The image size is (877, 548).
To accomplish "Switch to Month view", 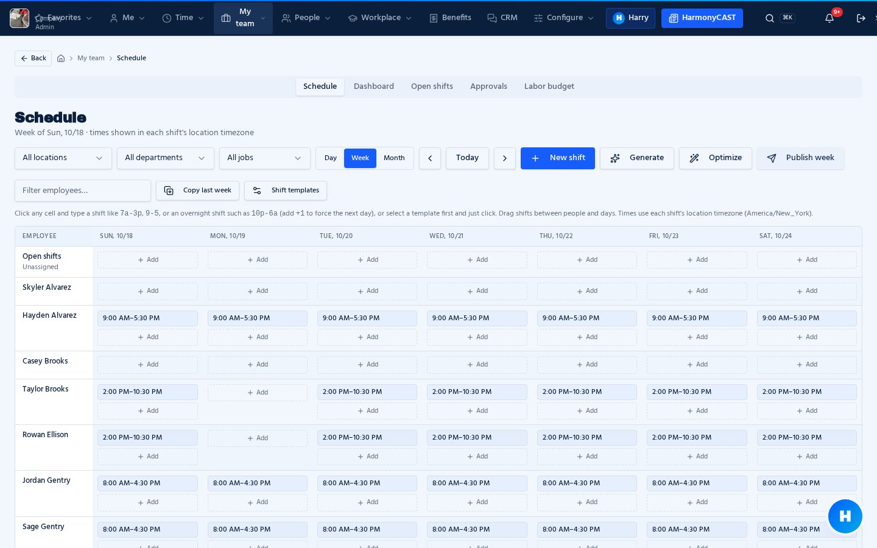I will [x=394, y=158].
